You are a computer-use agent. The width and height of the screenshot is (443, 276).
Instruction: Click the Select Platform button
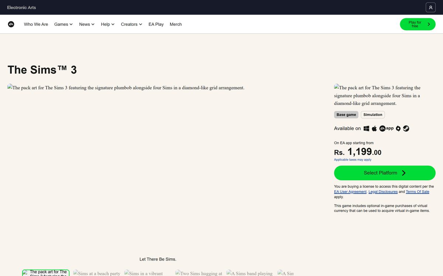[x=385, y=173]
